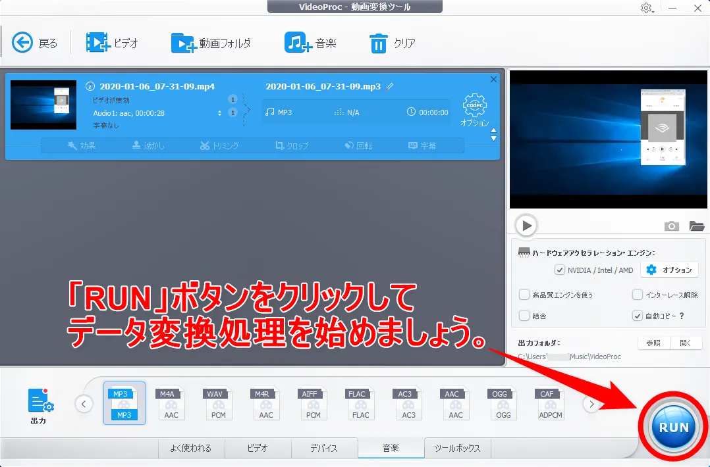Move the item down in list
Screen dimensions: 710x467
point(493,138)
